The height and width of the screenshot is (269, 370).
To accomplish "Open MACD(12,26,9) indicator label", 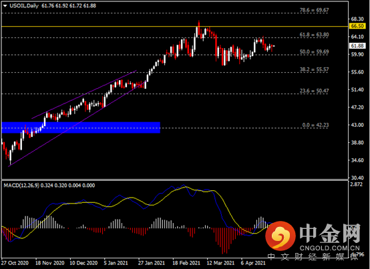I will click(x=21, y=186).
